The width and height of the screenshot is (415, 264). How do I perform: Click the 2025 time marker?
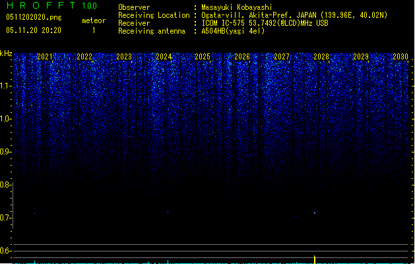coord(203,57)
